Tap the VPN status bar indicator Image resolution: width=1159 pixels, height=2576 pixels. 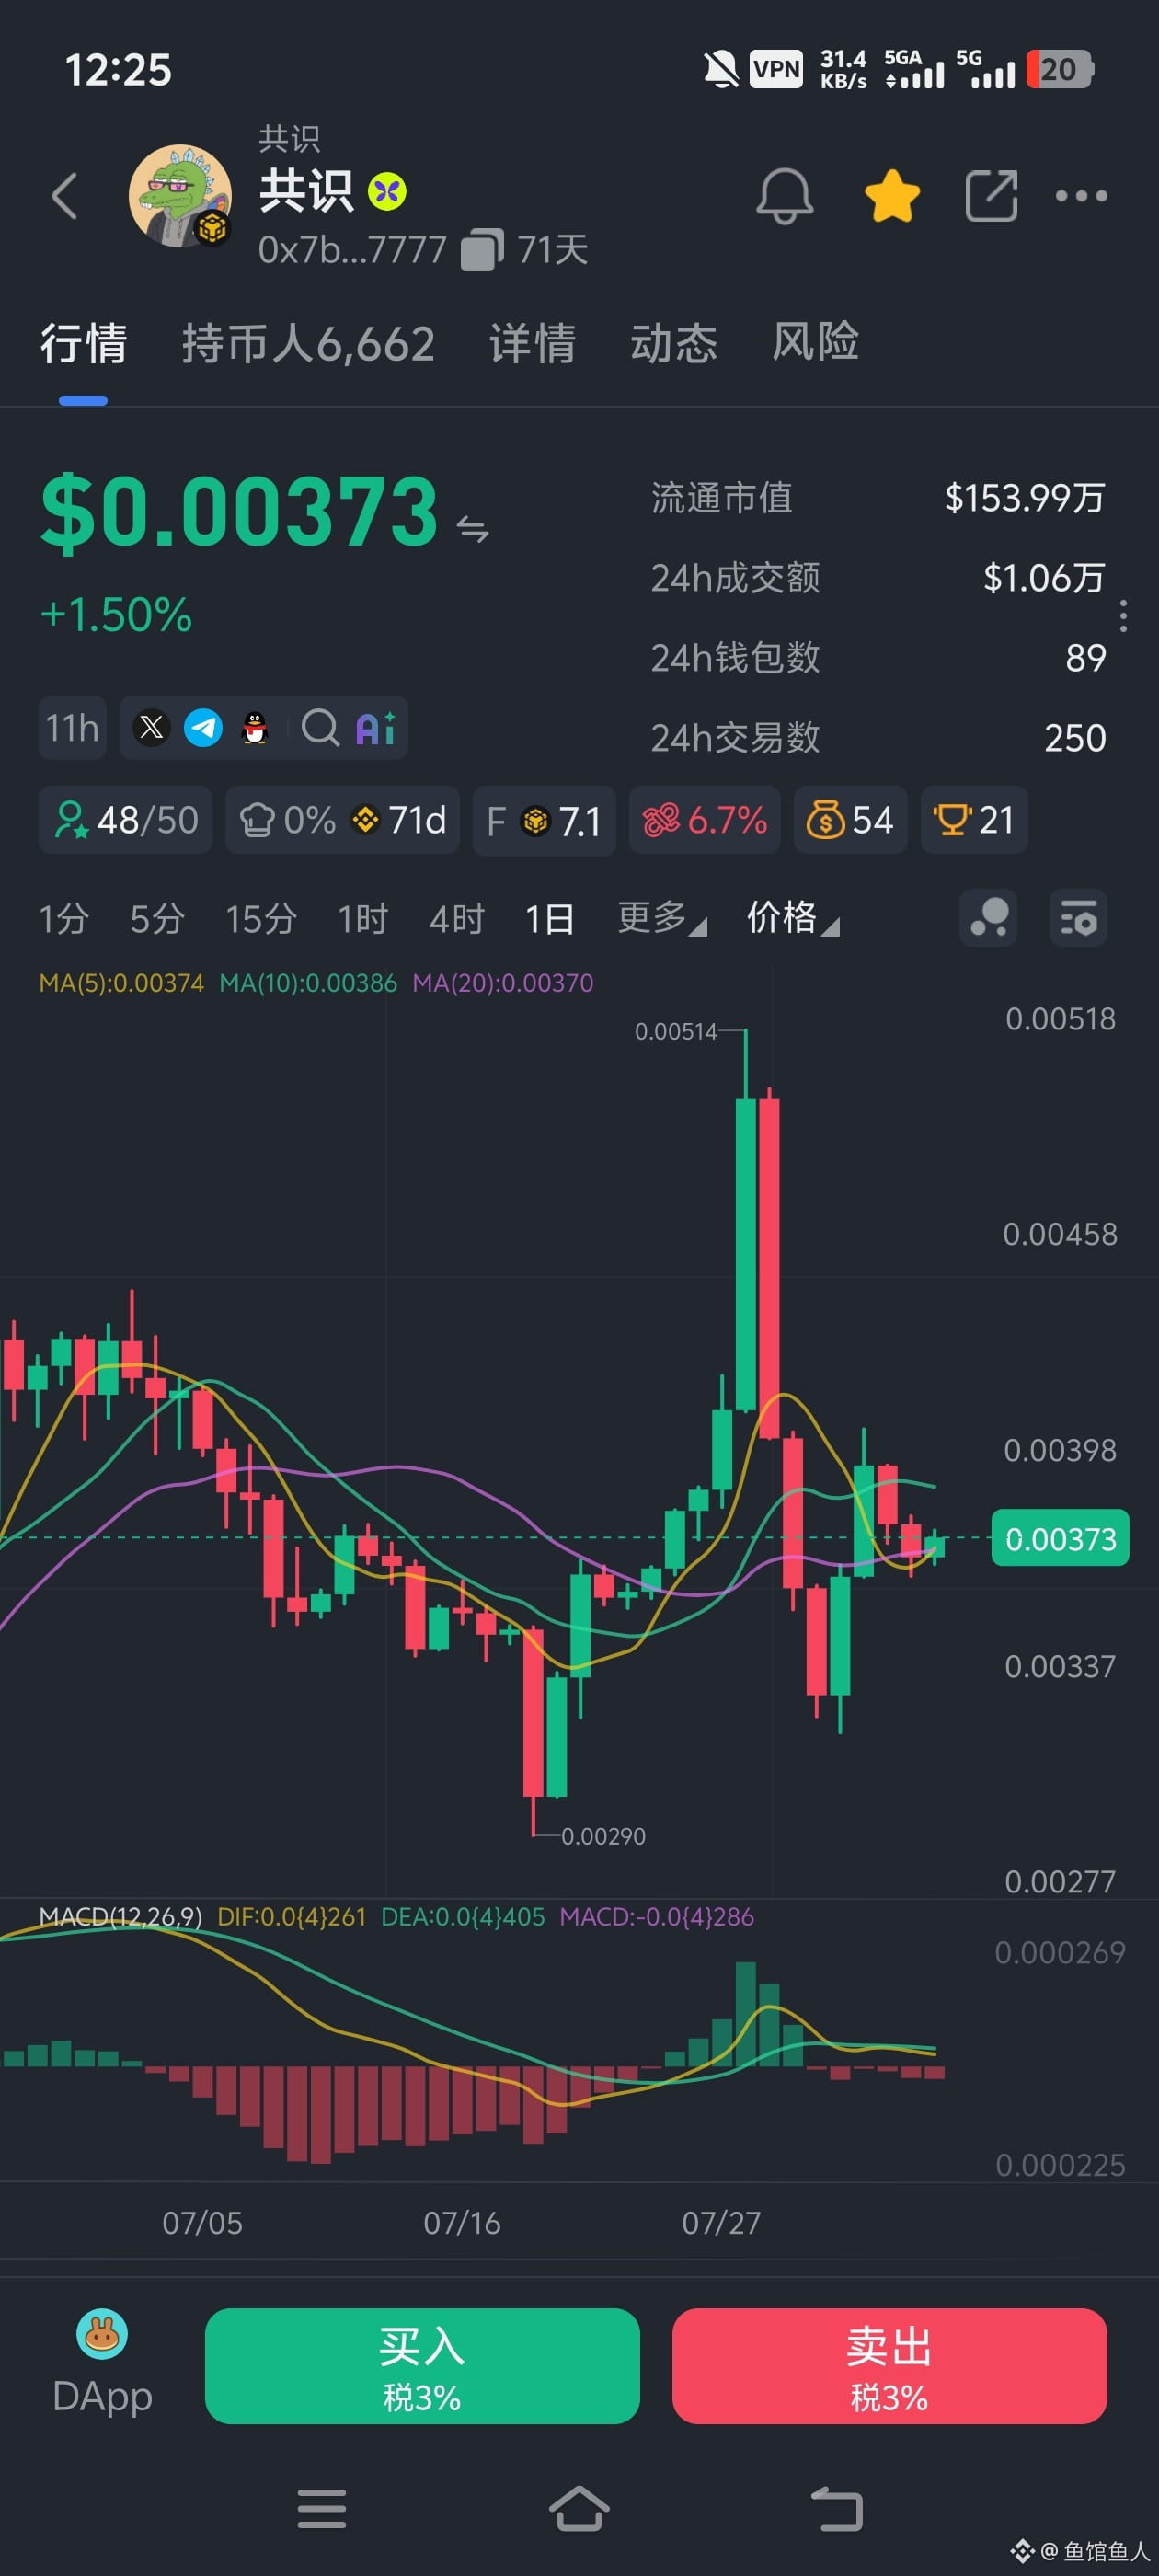point(776,69)
